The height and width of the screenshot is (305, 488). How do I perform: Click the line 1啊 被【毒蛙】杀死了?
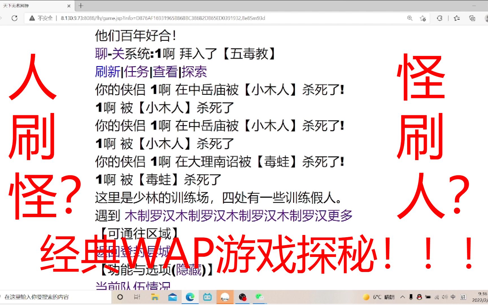tap(158, 180)
